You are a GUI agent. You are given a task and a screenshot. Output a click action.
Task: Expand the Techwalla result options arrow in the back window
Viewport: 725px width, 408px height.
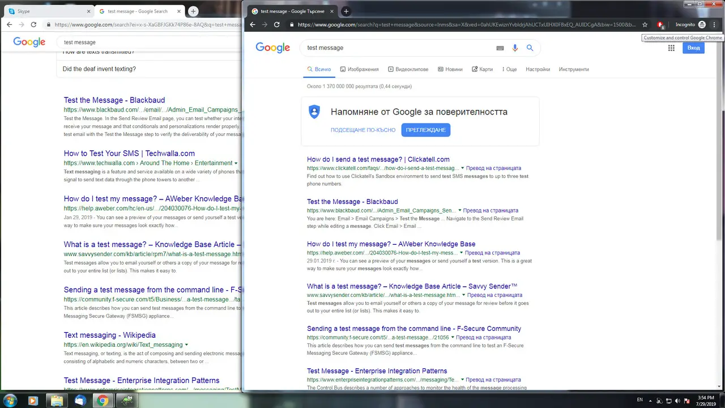(x=236, y=163)
